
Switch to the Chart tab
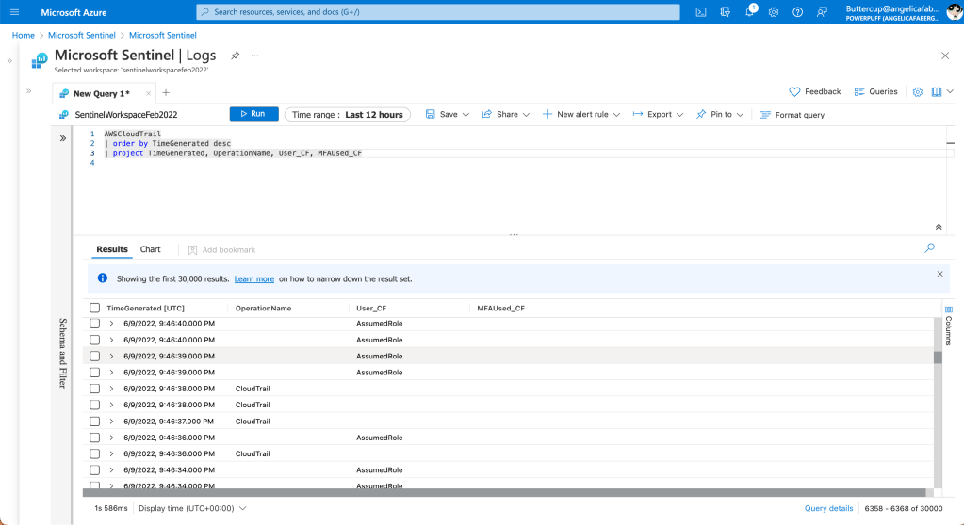150,249
